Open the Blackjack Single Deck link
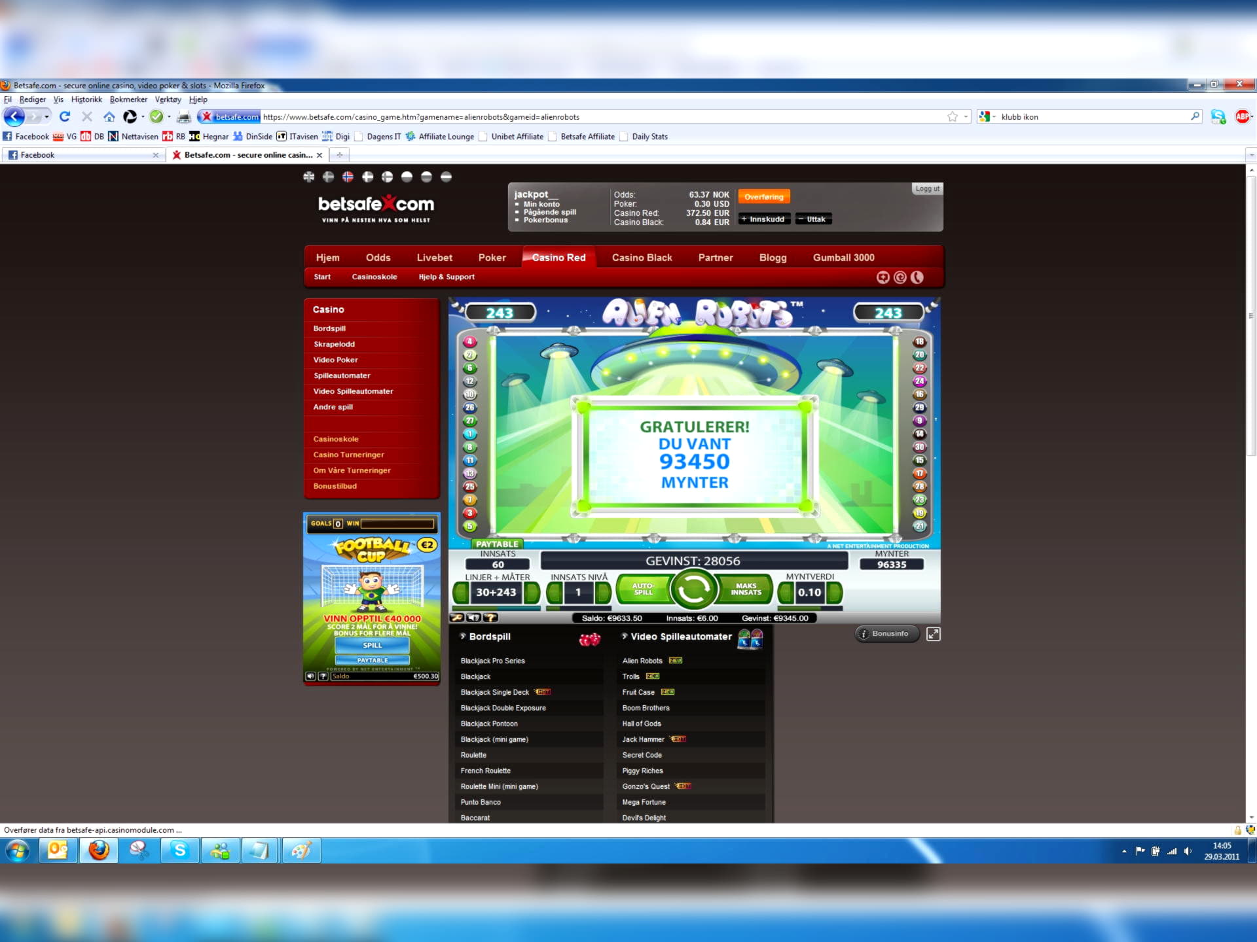This screenshot has height=942, width=1257. pos(494,692)
